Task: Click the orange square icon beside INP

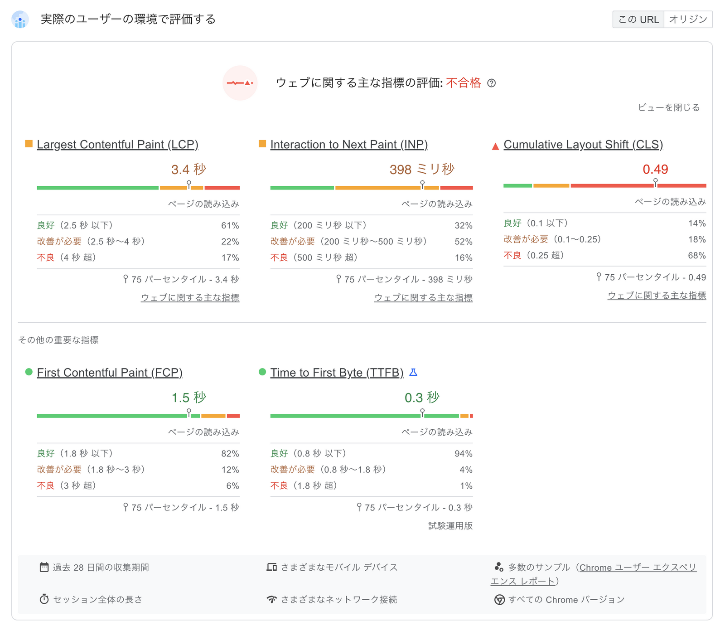Action: pos(262,144)
